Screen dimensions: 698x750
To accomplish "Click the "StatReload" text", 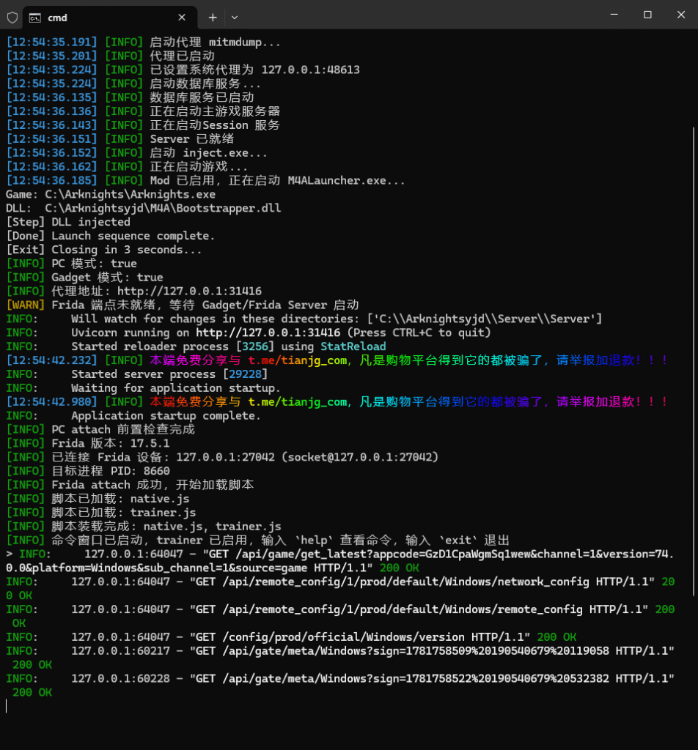I will 353,346.
